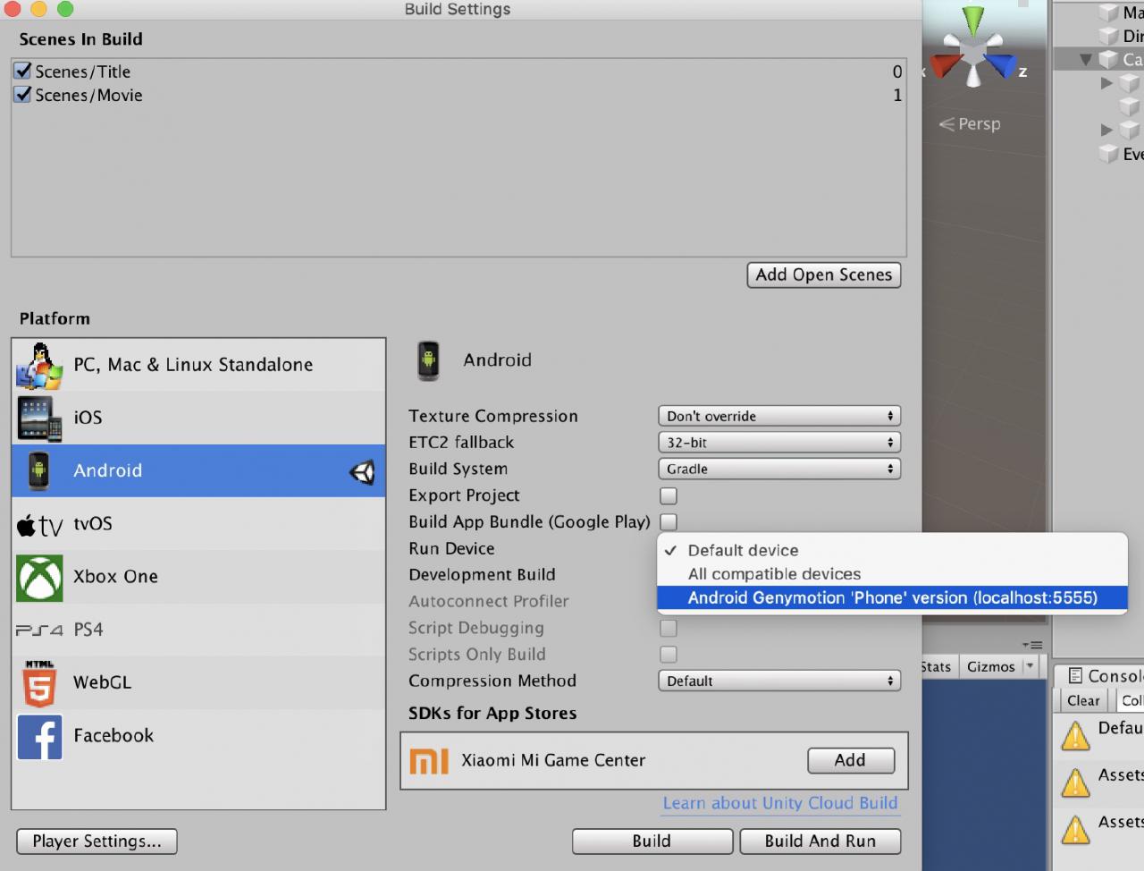
Task: Expand third child under Ca in Hierarchy
Action: [x=1106, y=130]
